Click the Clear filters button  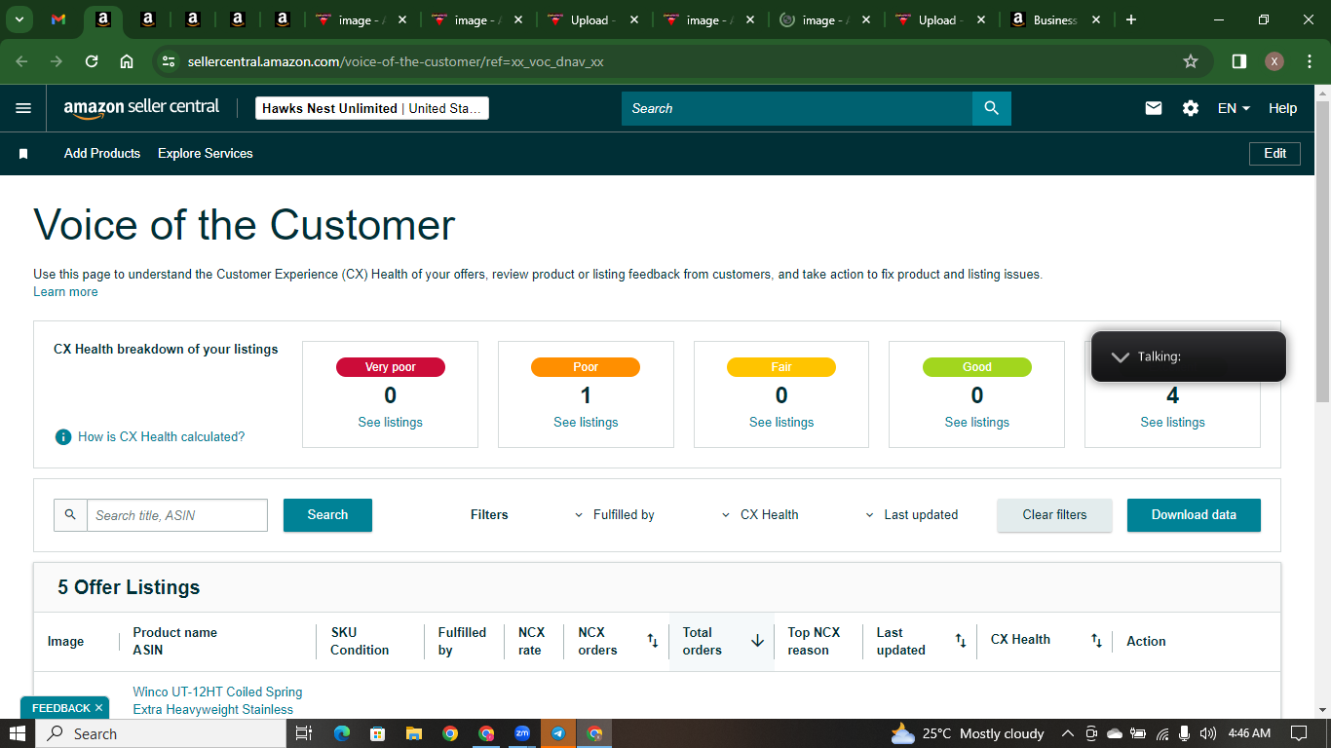(1054, 514)
